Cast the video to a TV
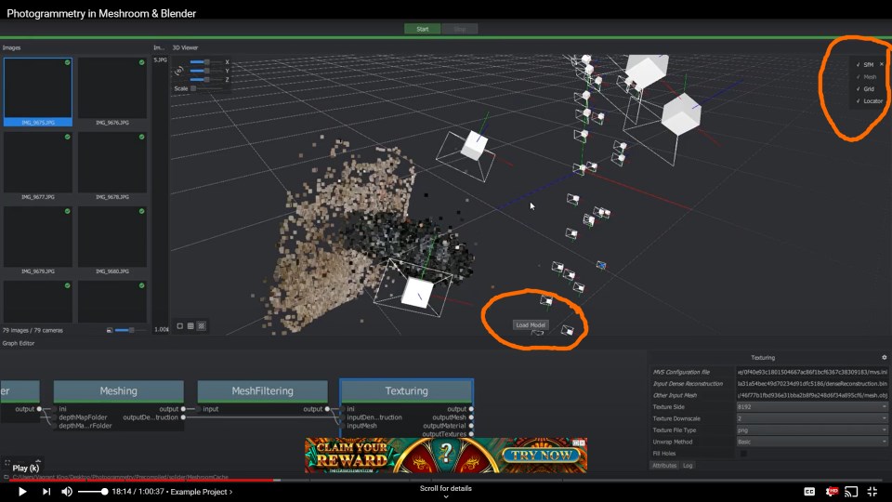892x502 pixels. pyautogui.click(x=851, y=491)
